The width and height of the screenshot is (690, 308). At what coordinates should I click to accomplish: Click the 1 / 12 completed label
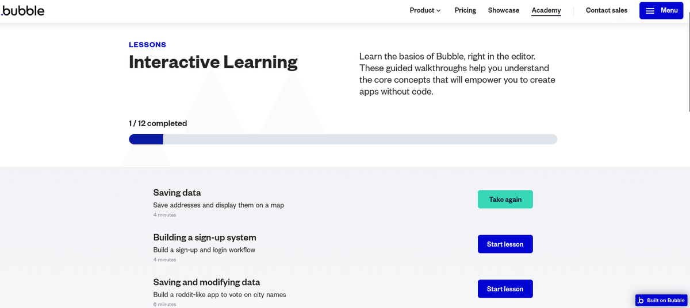point(158,123)
